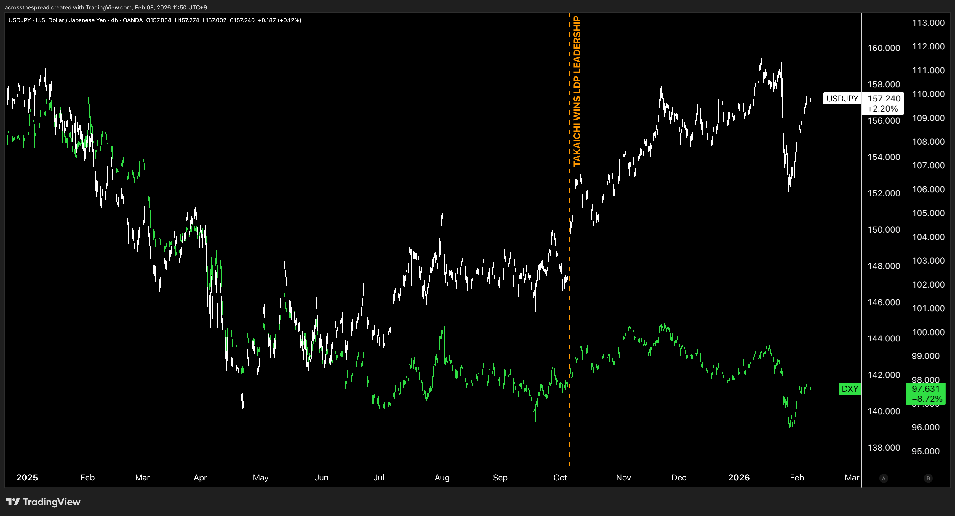Click the Aug label on the time axis

[x=442, y=478]
